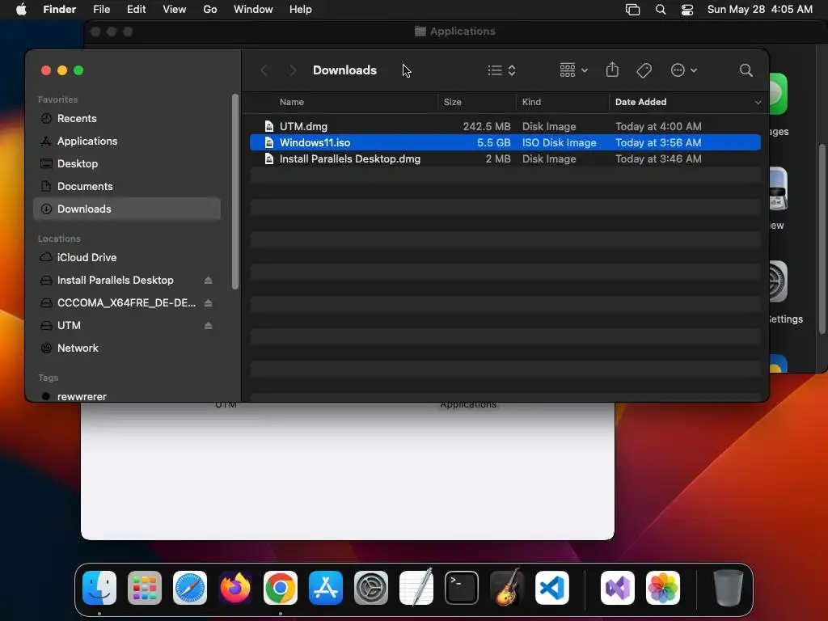The width and height of the screenshot is (828, 621).
Task: Select Downloads in sidebar
Action: (x=127, y=209)
